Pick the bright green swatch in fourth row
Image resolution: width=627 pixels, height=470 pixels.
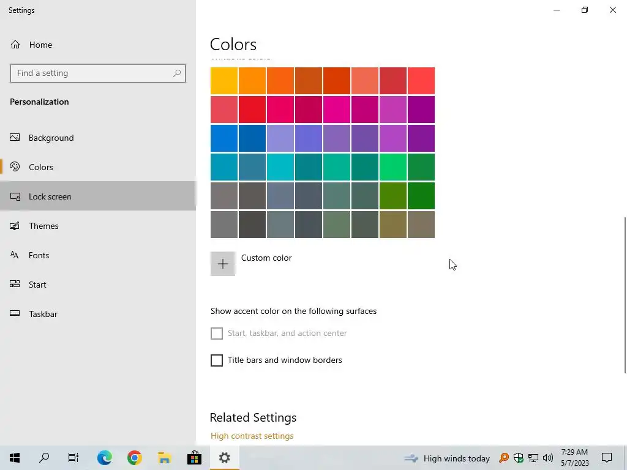[393, 167]
